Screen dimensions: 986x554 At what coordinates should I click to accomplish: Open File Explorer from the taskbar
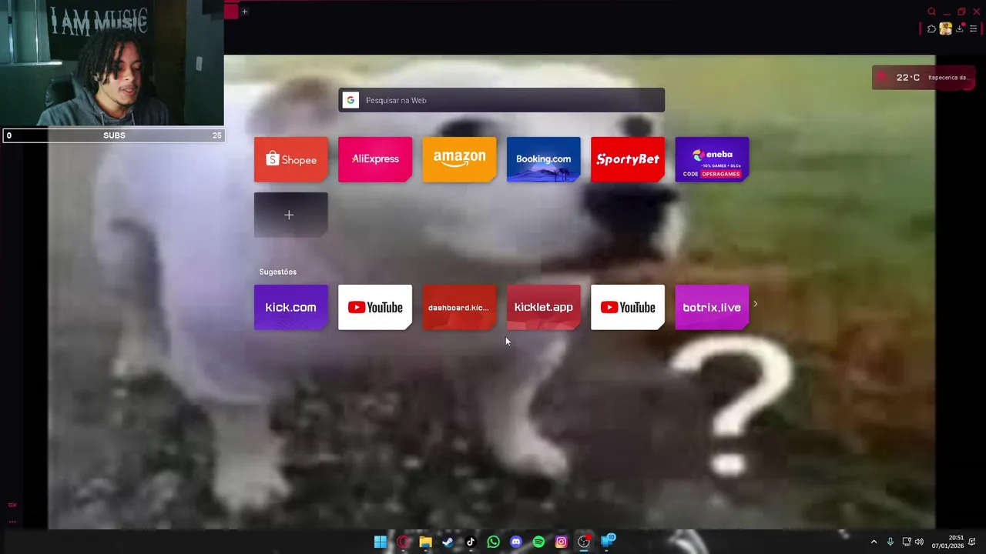tap(425, 542)
